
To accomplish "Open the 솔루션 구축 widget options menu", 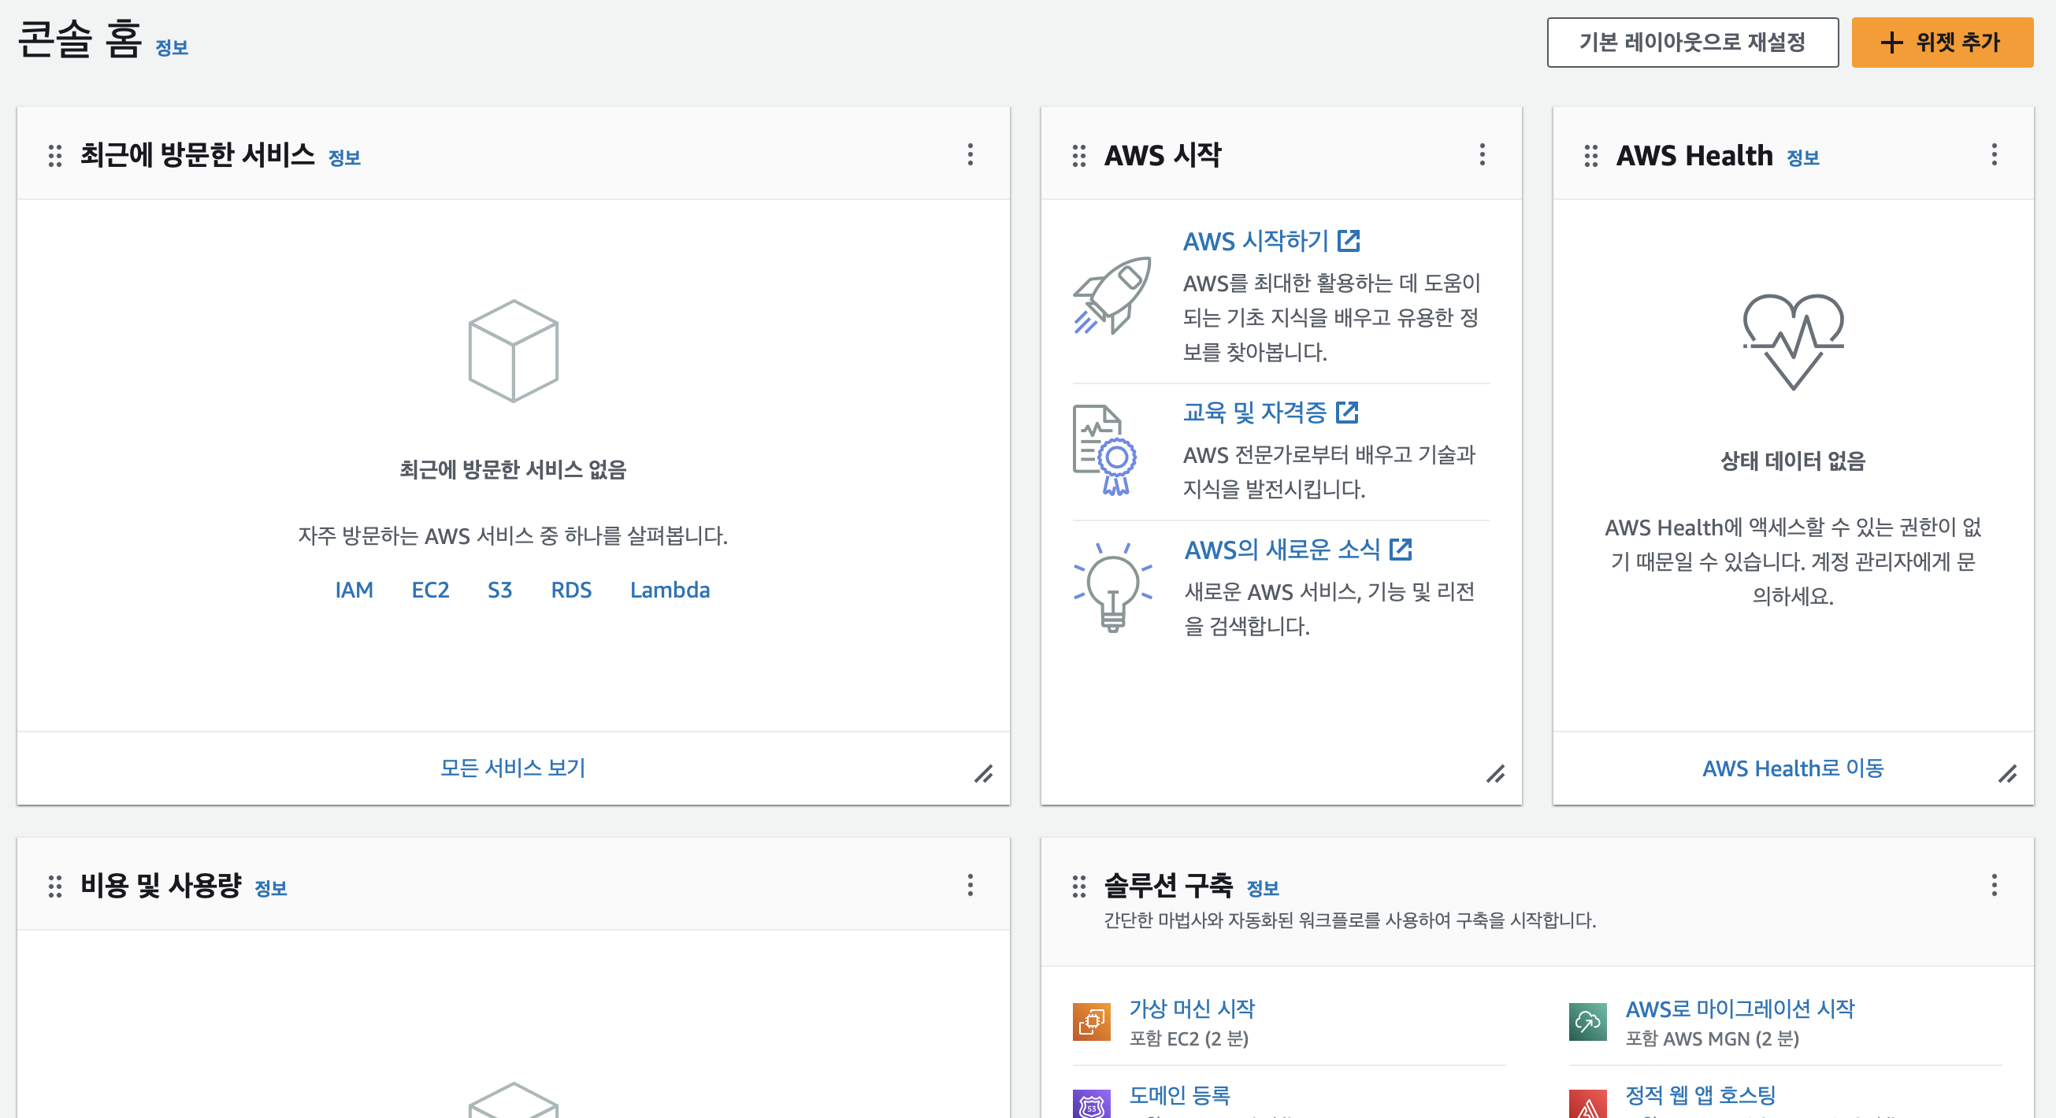I will coord(1995,885).
